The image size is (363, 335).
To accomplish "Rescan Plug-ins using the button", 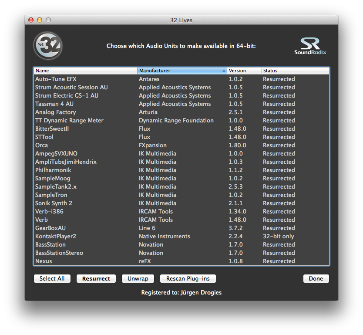I will (188, 279).
